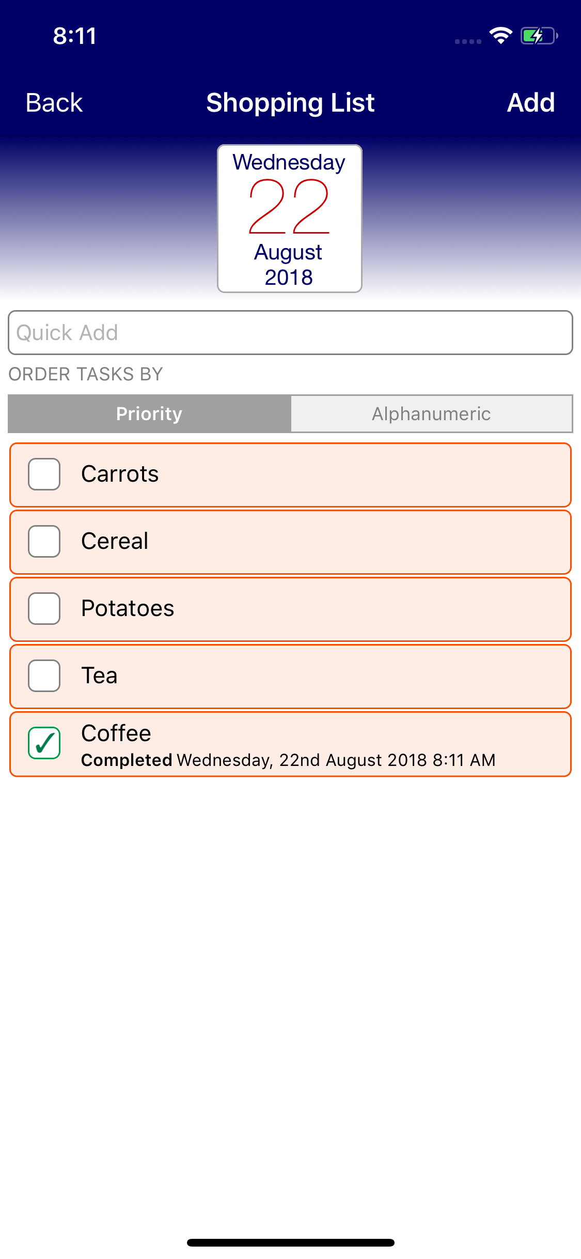Image resolution: width=581 pixels, height=1259 pixels.
Task: Tap the home indicator bar
Action: pos(291,1242)
